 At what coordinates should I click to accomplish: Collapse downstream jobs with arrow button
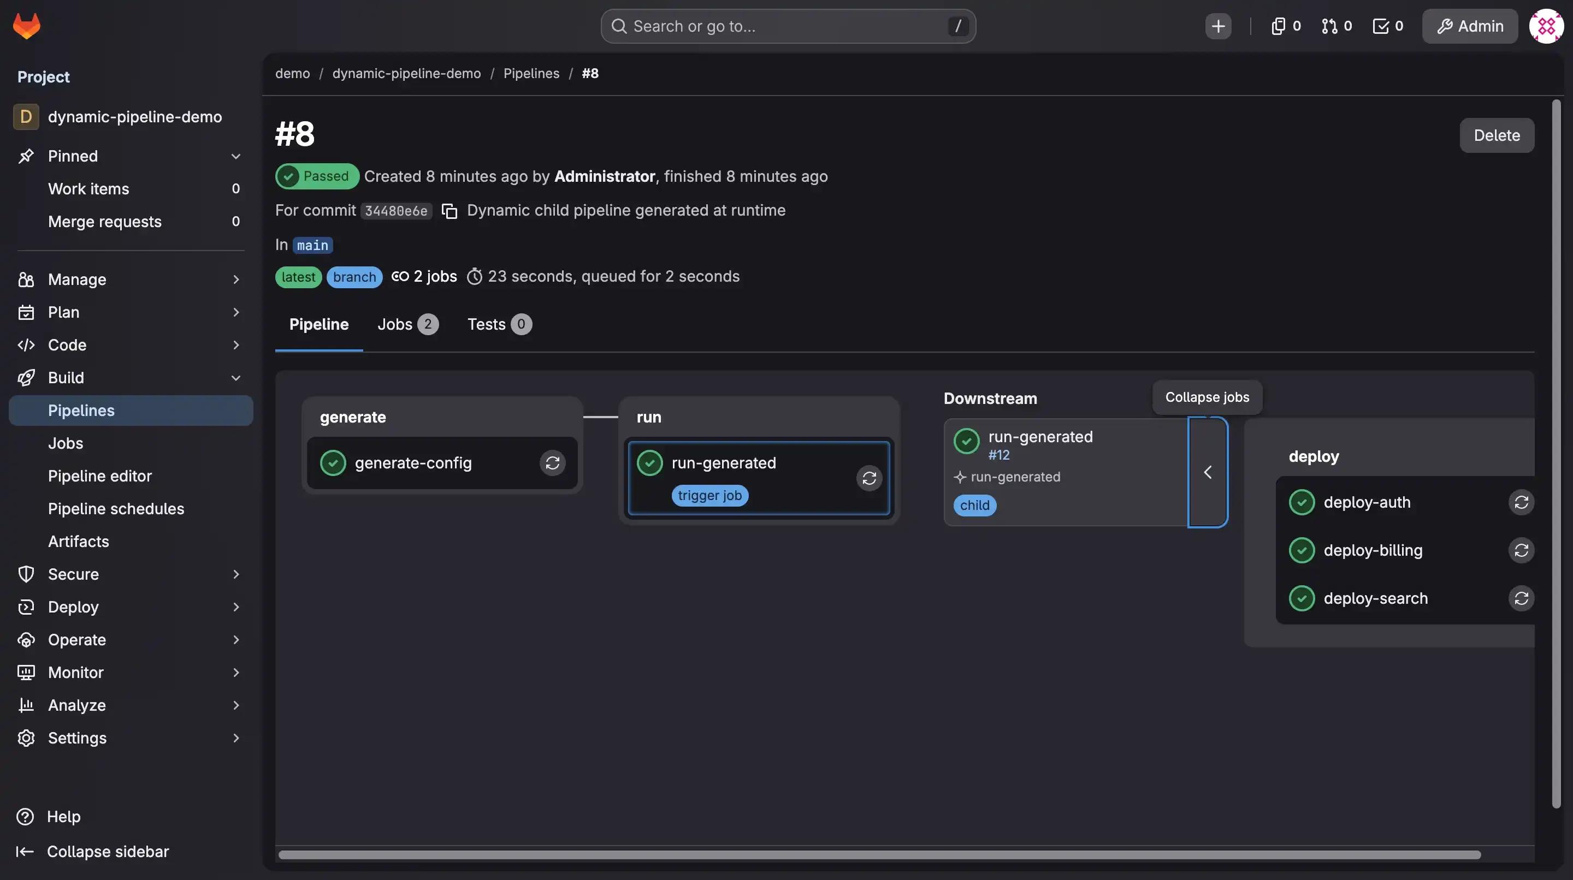[1207, 472]
